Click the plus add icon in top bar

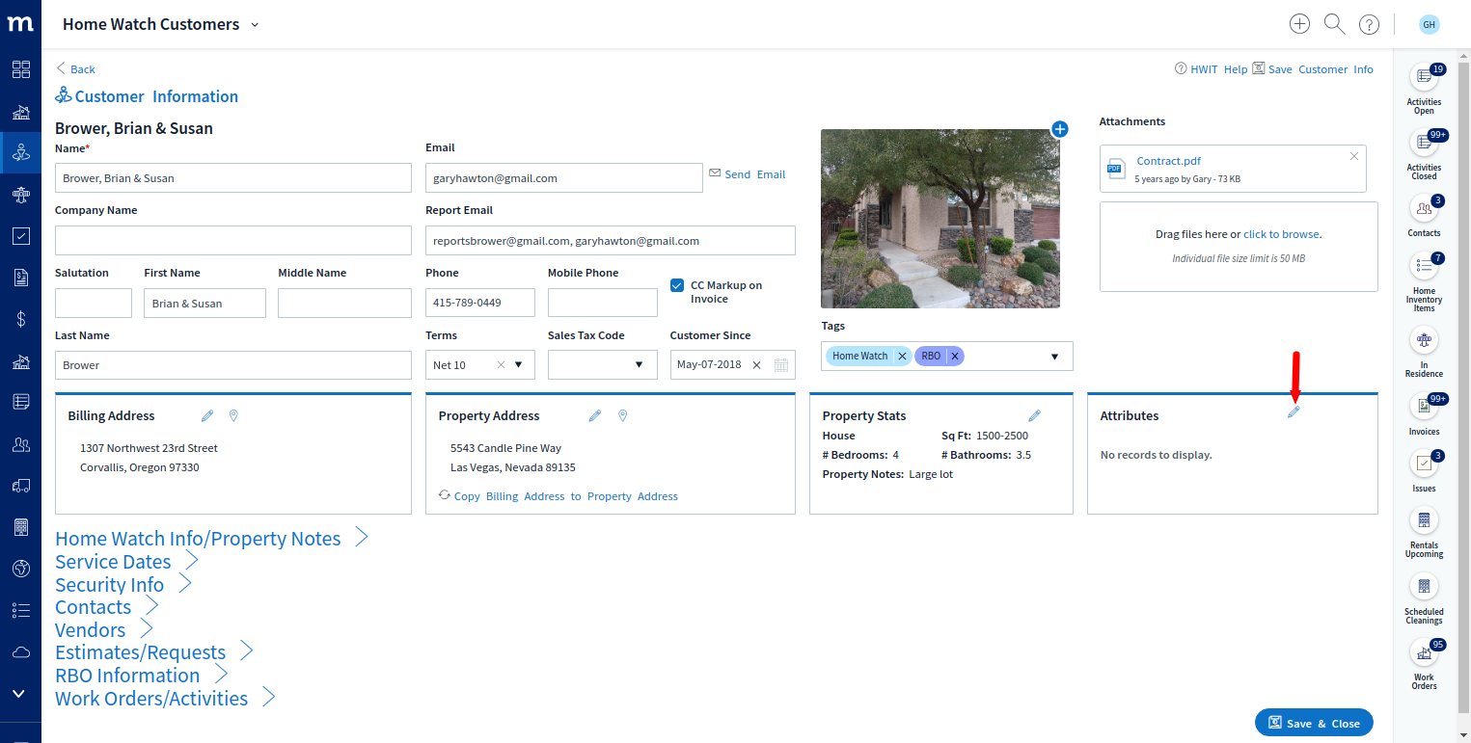point(1299,24)
